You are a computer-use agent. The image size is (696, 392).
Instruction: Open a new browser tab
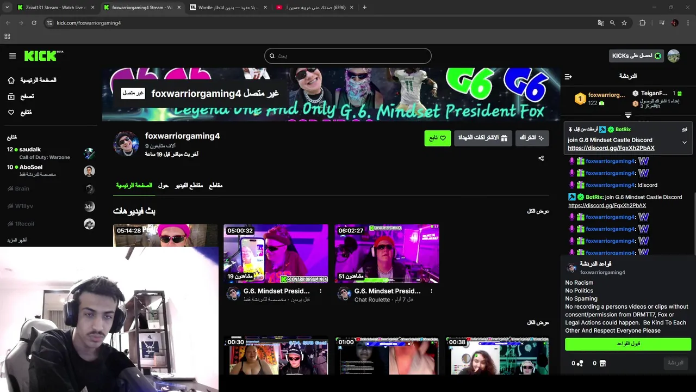[364, 8]
